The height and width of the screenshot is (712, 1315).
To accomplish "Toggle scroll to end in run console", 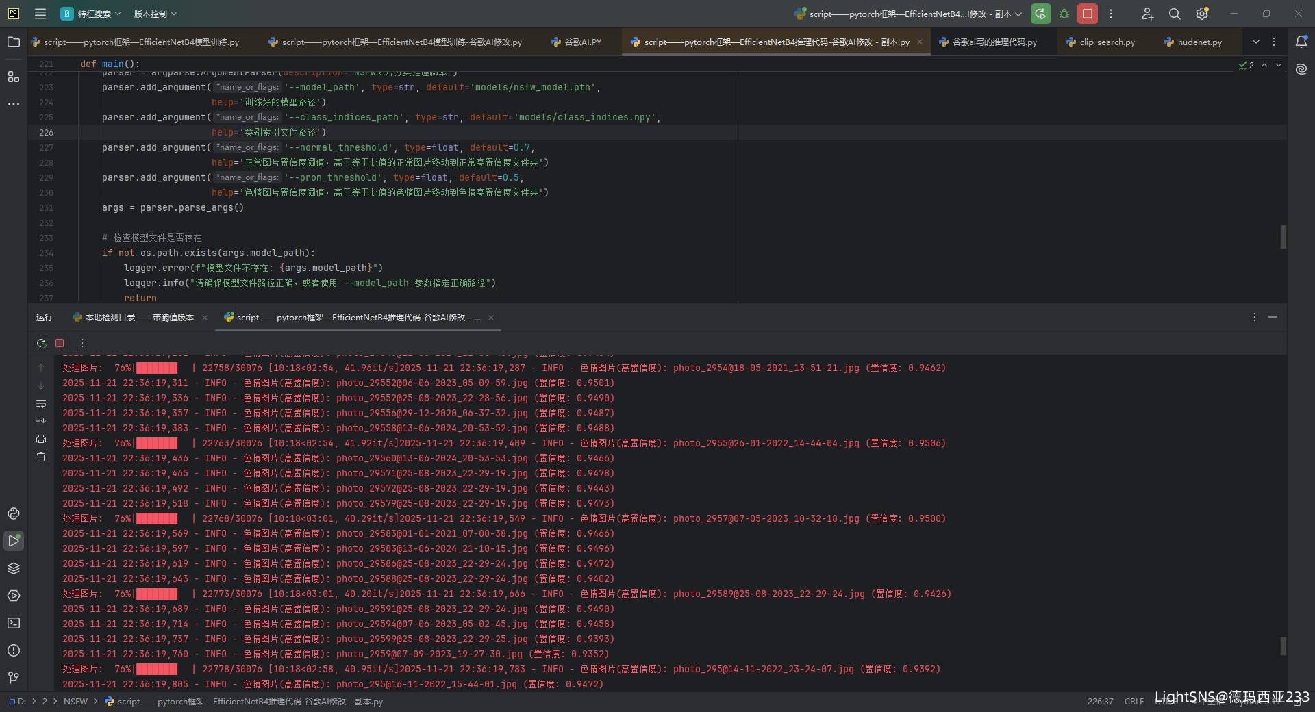I will pyautogui.click(x=41, y=421).
